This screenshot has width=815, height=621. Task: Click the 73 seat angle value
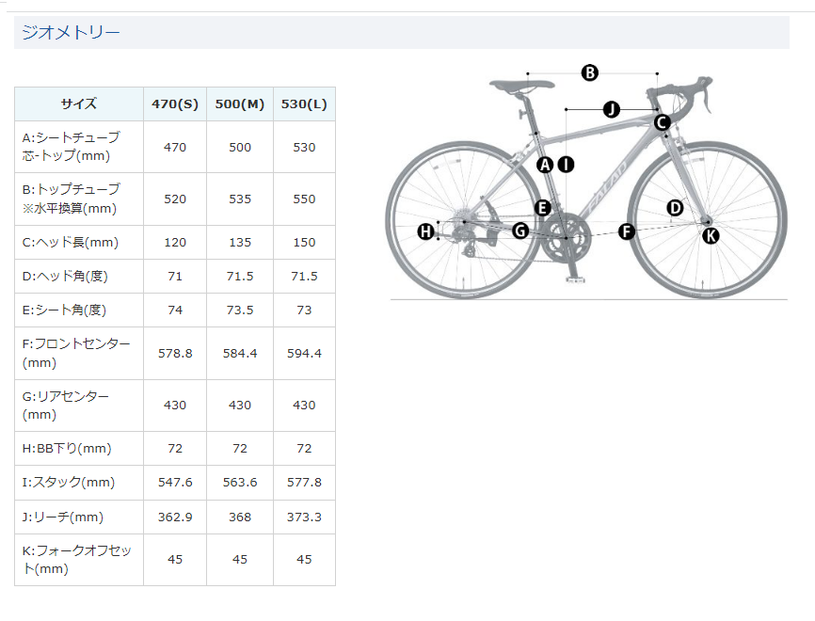304,310
